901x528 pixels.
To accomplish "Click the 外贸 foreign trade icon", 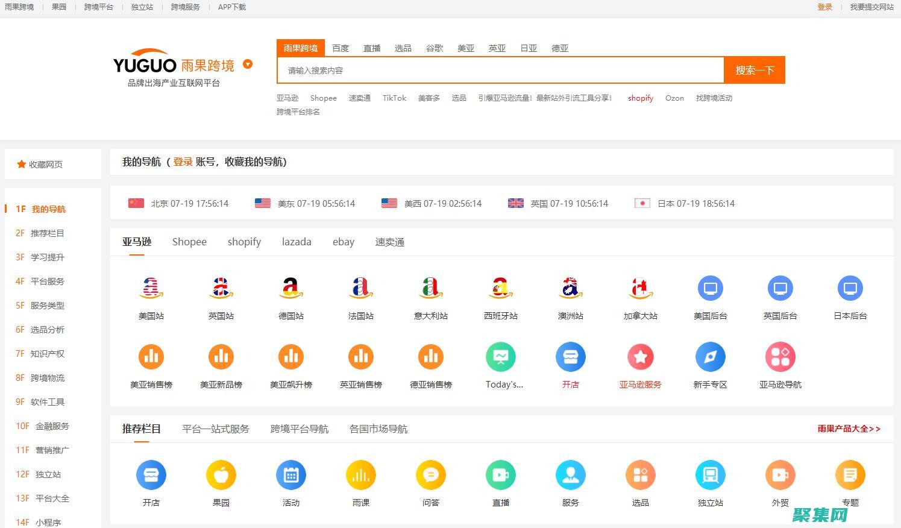I will pos(780,475).
